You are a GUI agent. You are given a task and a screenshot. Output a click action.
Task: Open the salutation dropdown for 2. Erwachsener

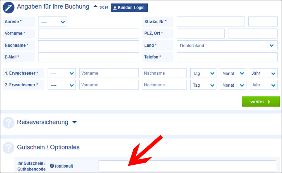click(62, 85)
